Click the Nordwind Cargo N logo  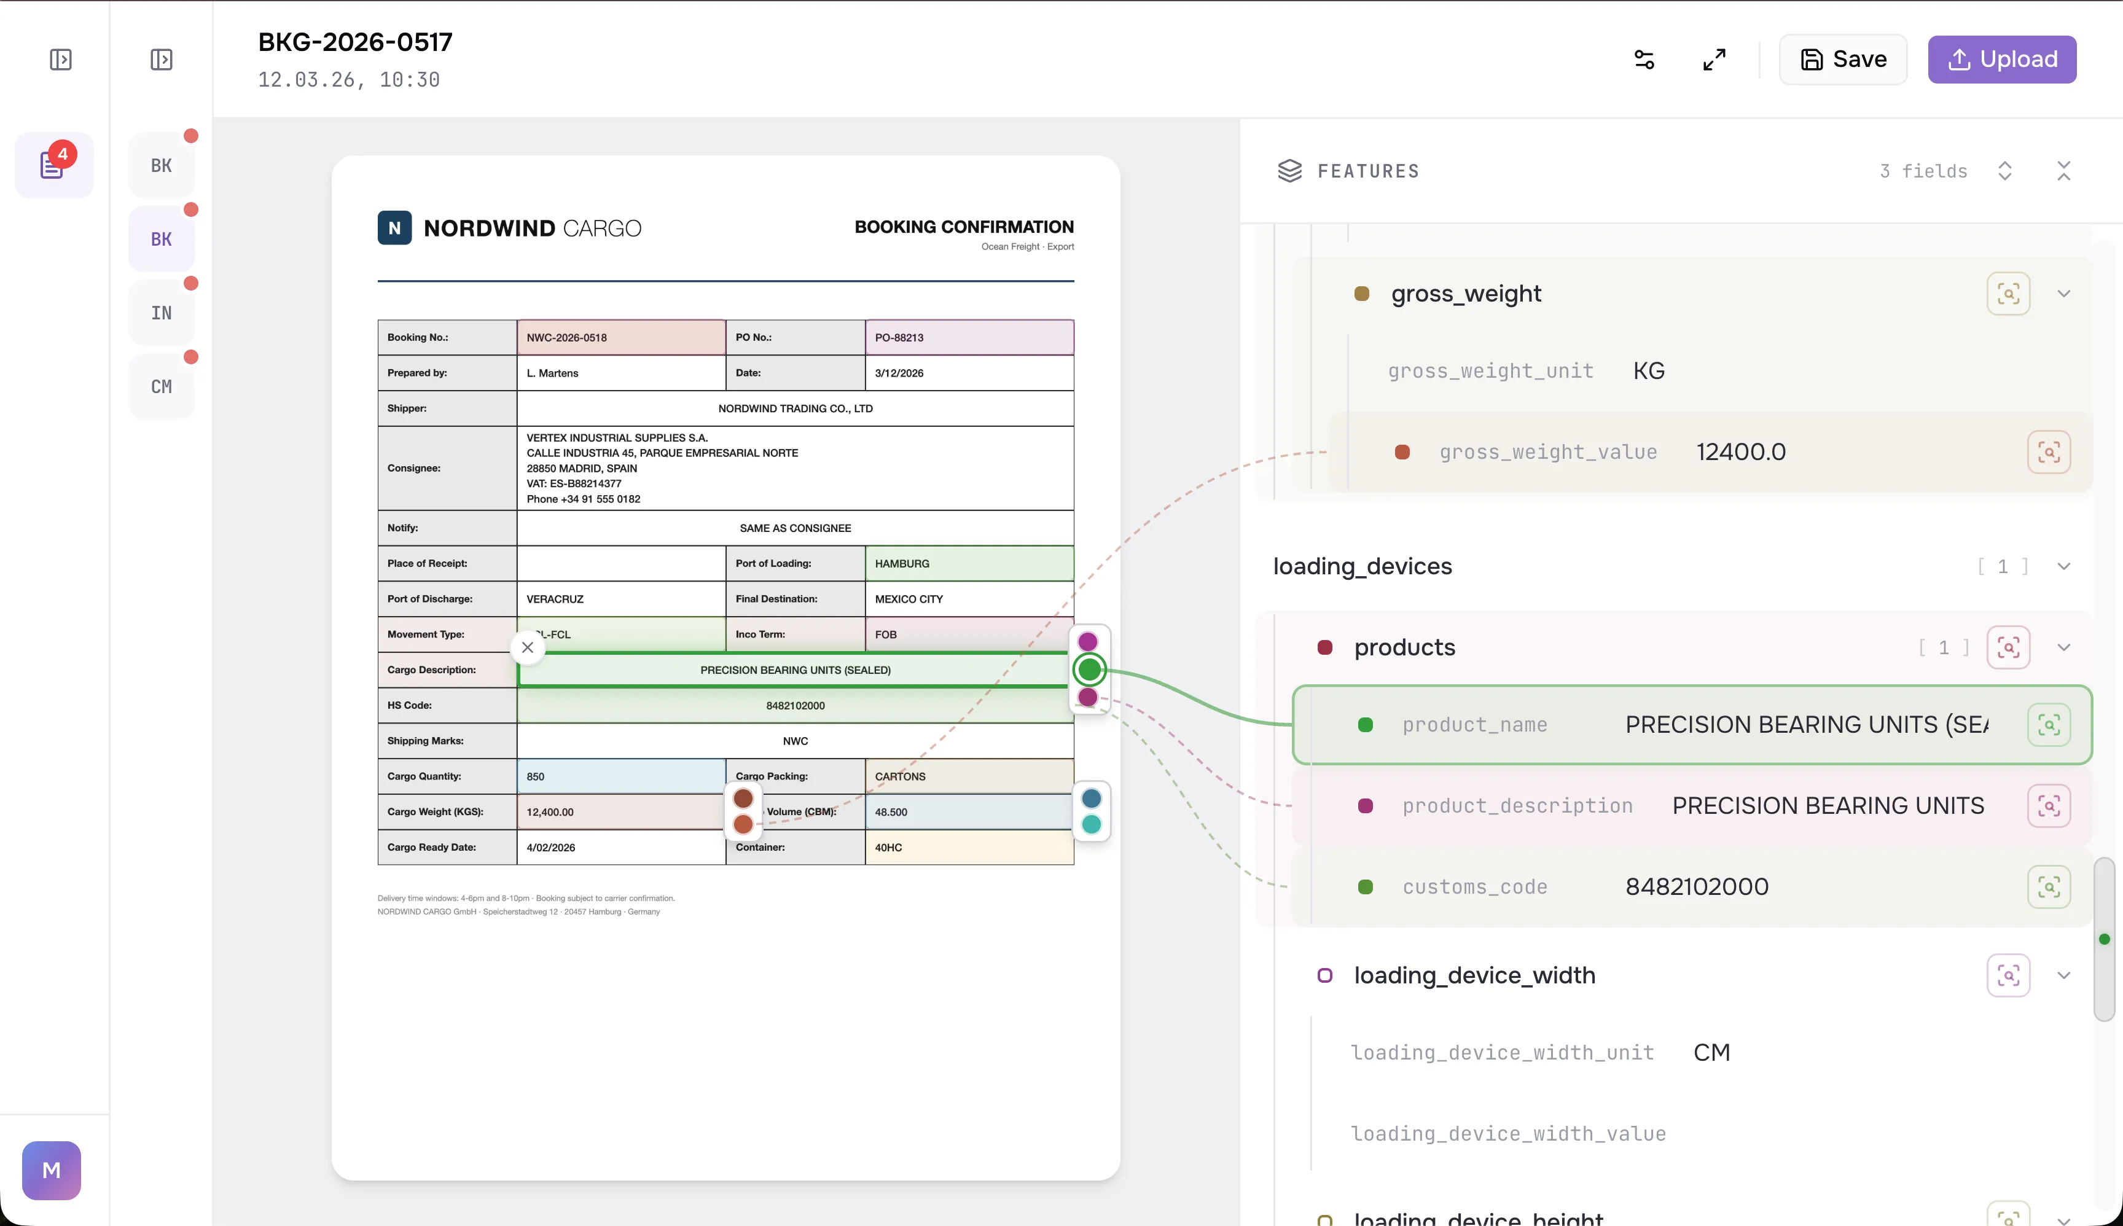(394, 228)
